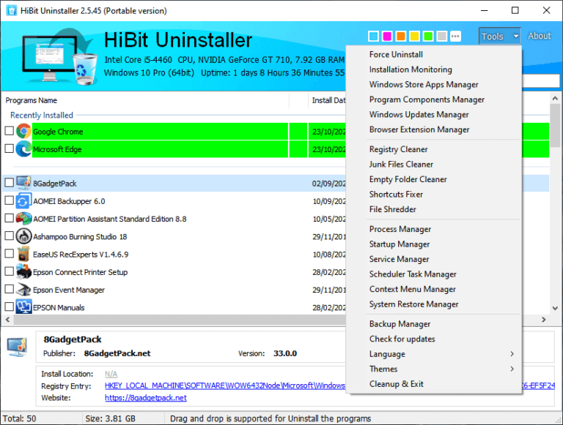
Task: Tick the 8GadgetPack checkbox
Action: 10,183
